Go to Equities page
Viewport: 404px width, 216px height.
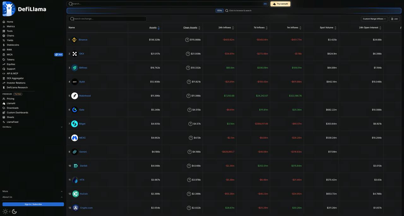tap(11, 64)
